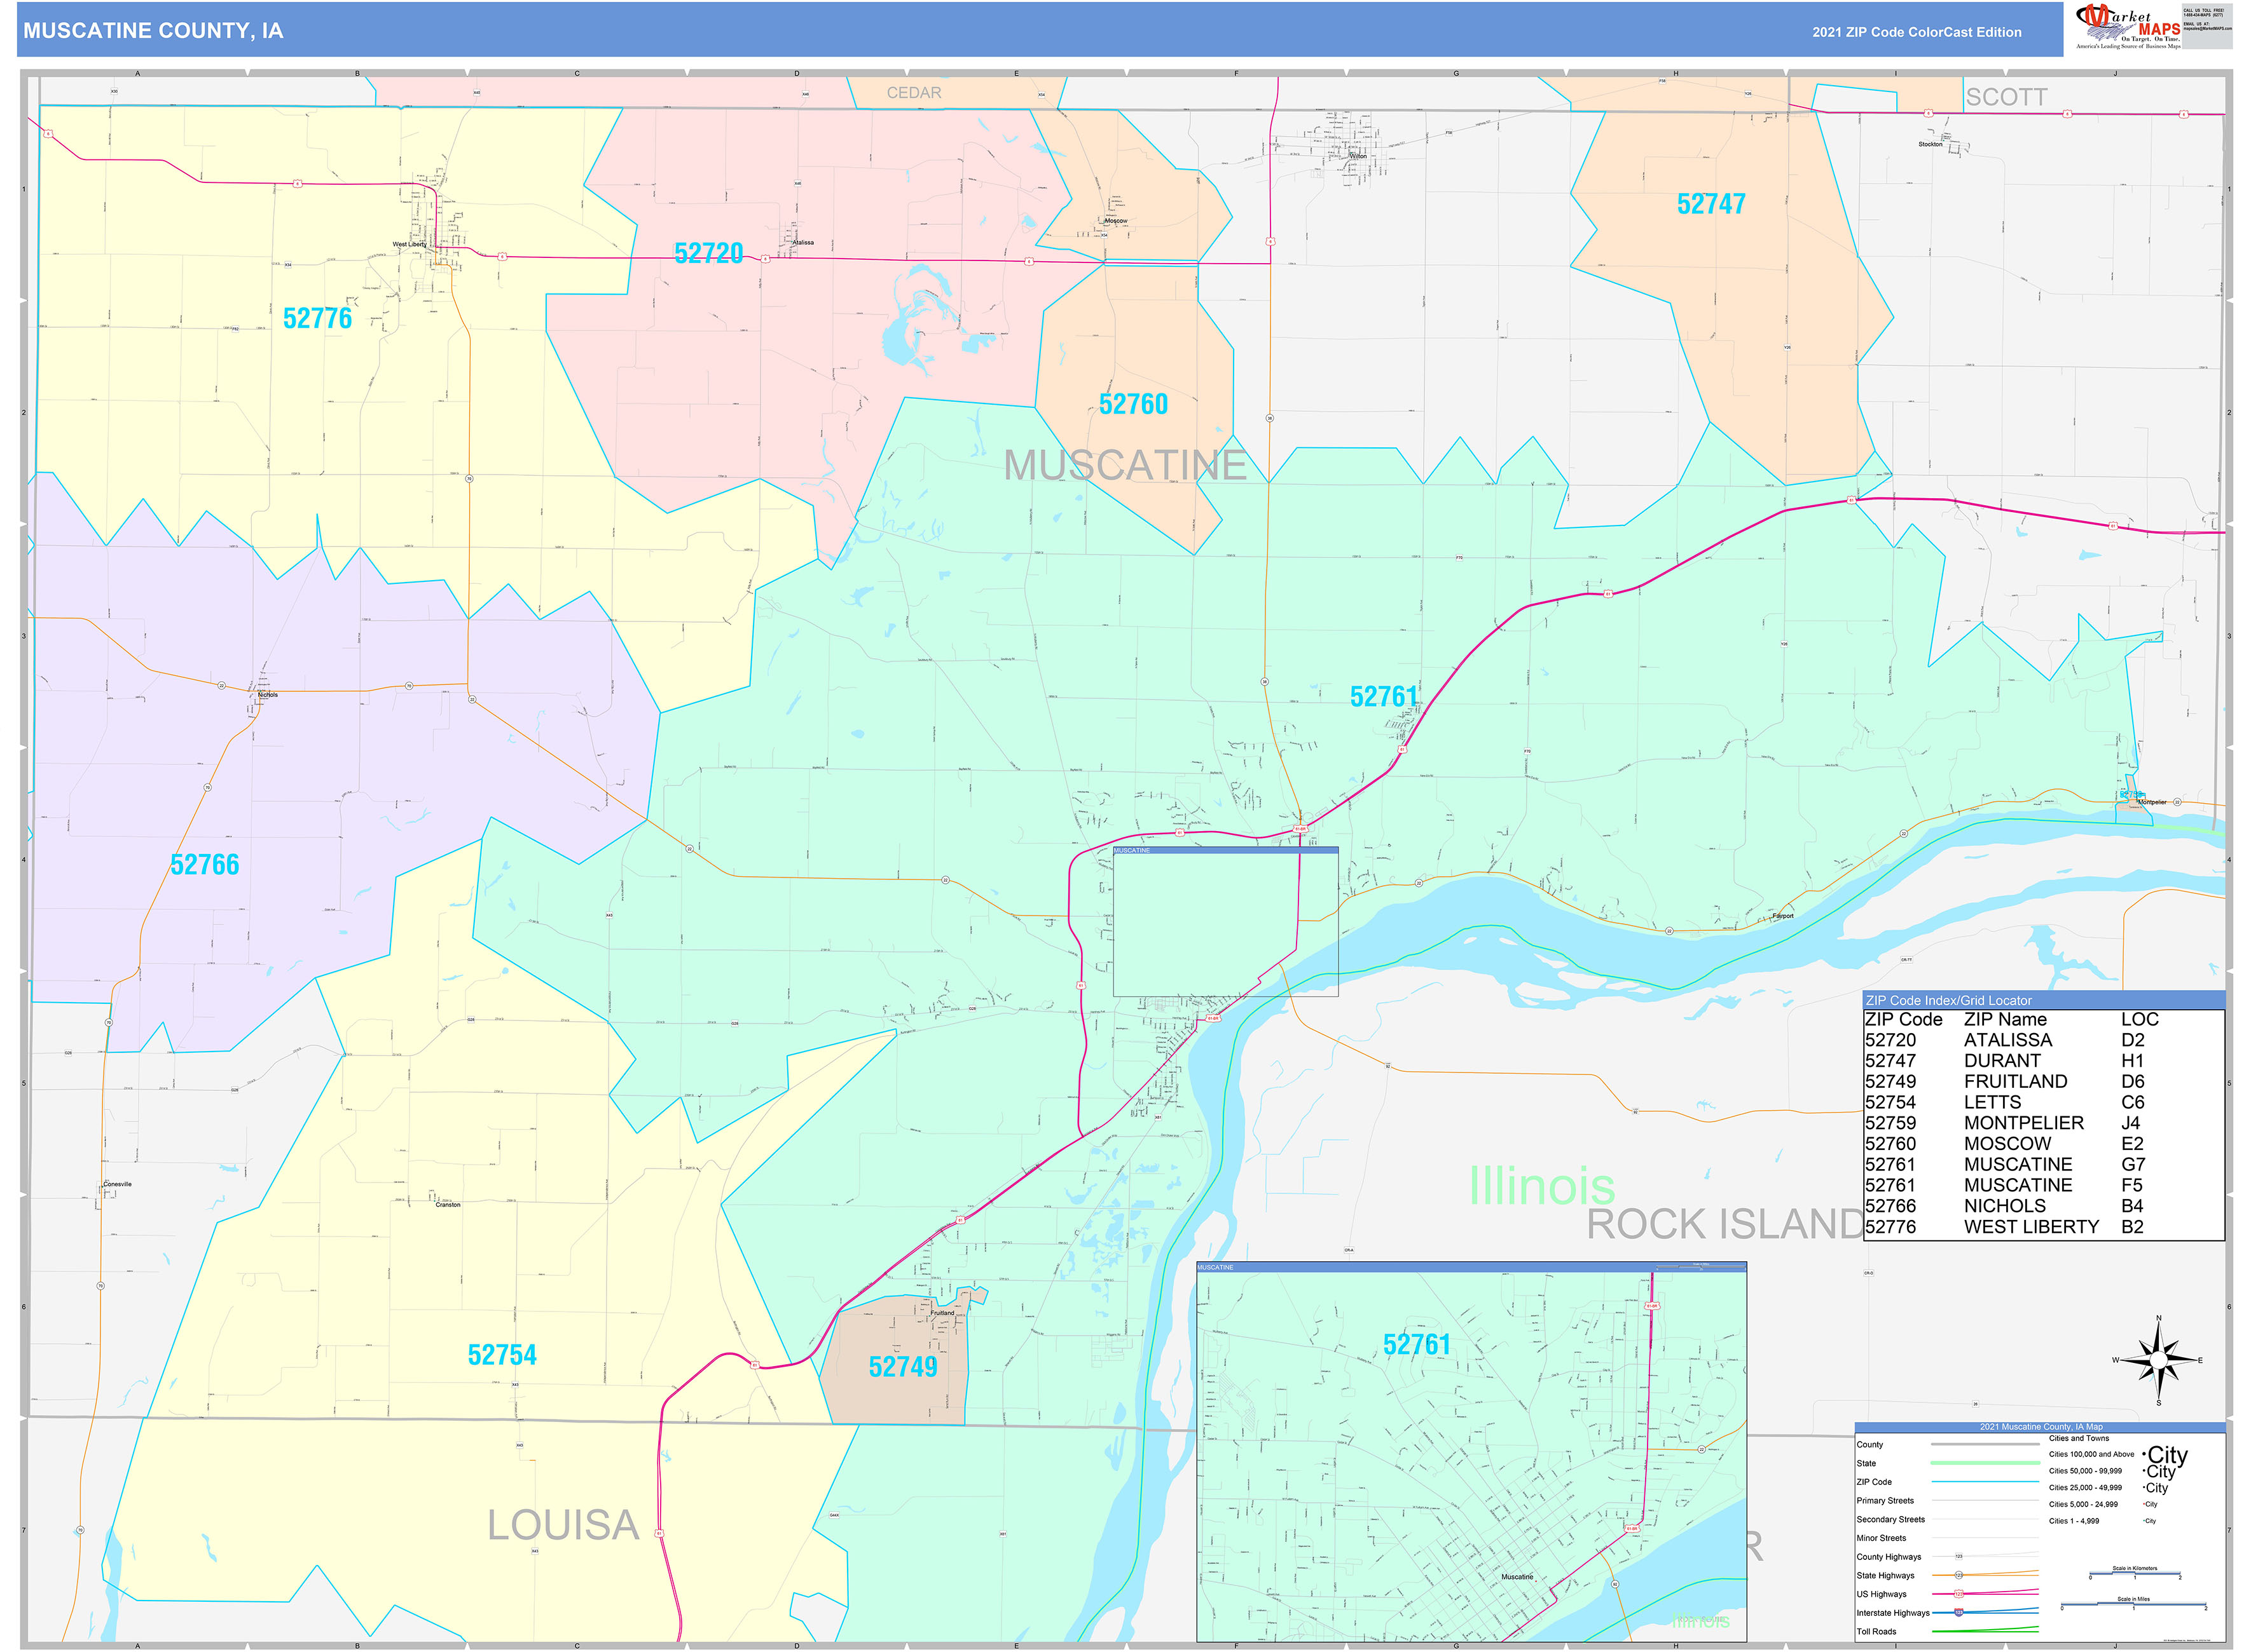Click the compass rose symbol
The height and width of the screenshot is (1652, 2244).
coord(2158,1361)
